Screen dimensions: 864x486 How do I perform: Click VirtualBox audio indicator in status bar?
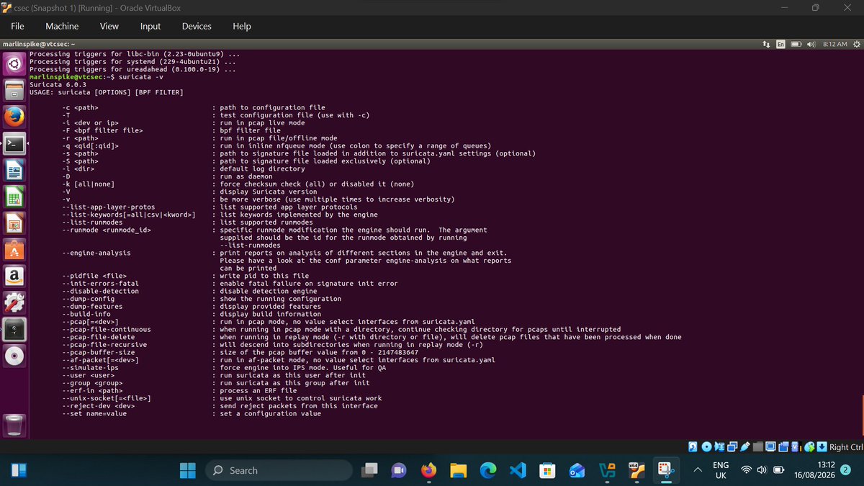tap(719, 447)
